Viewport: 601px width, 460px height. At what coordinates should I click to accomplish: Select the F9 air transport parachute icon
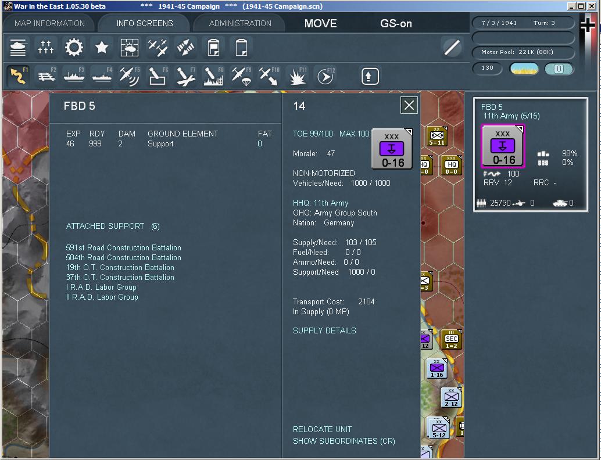241,76
